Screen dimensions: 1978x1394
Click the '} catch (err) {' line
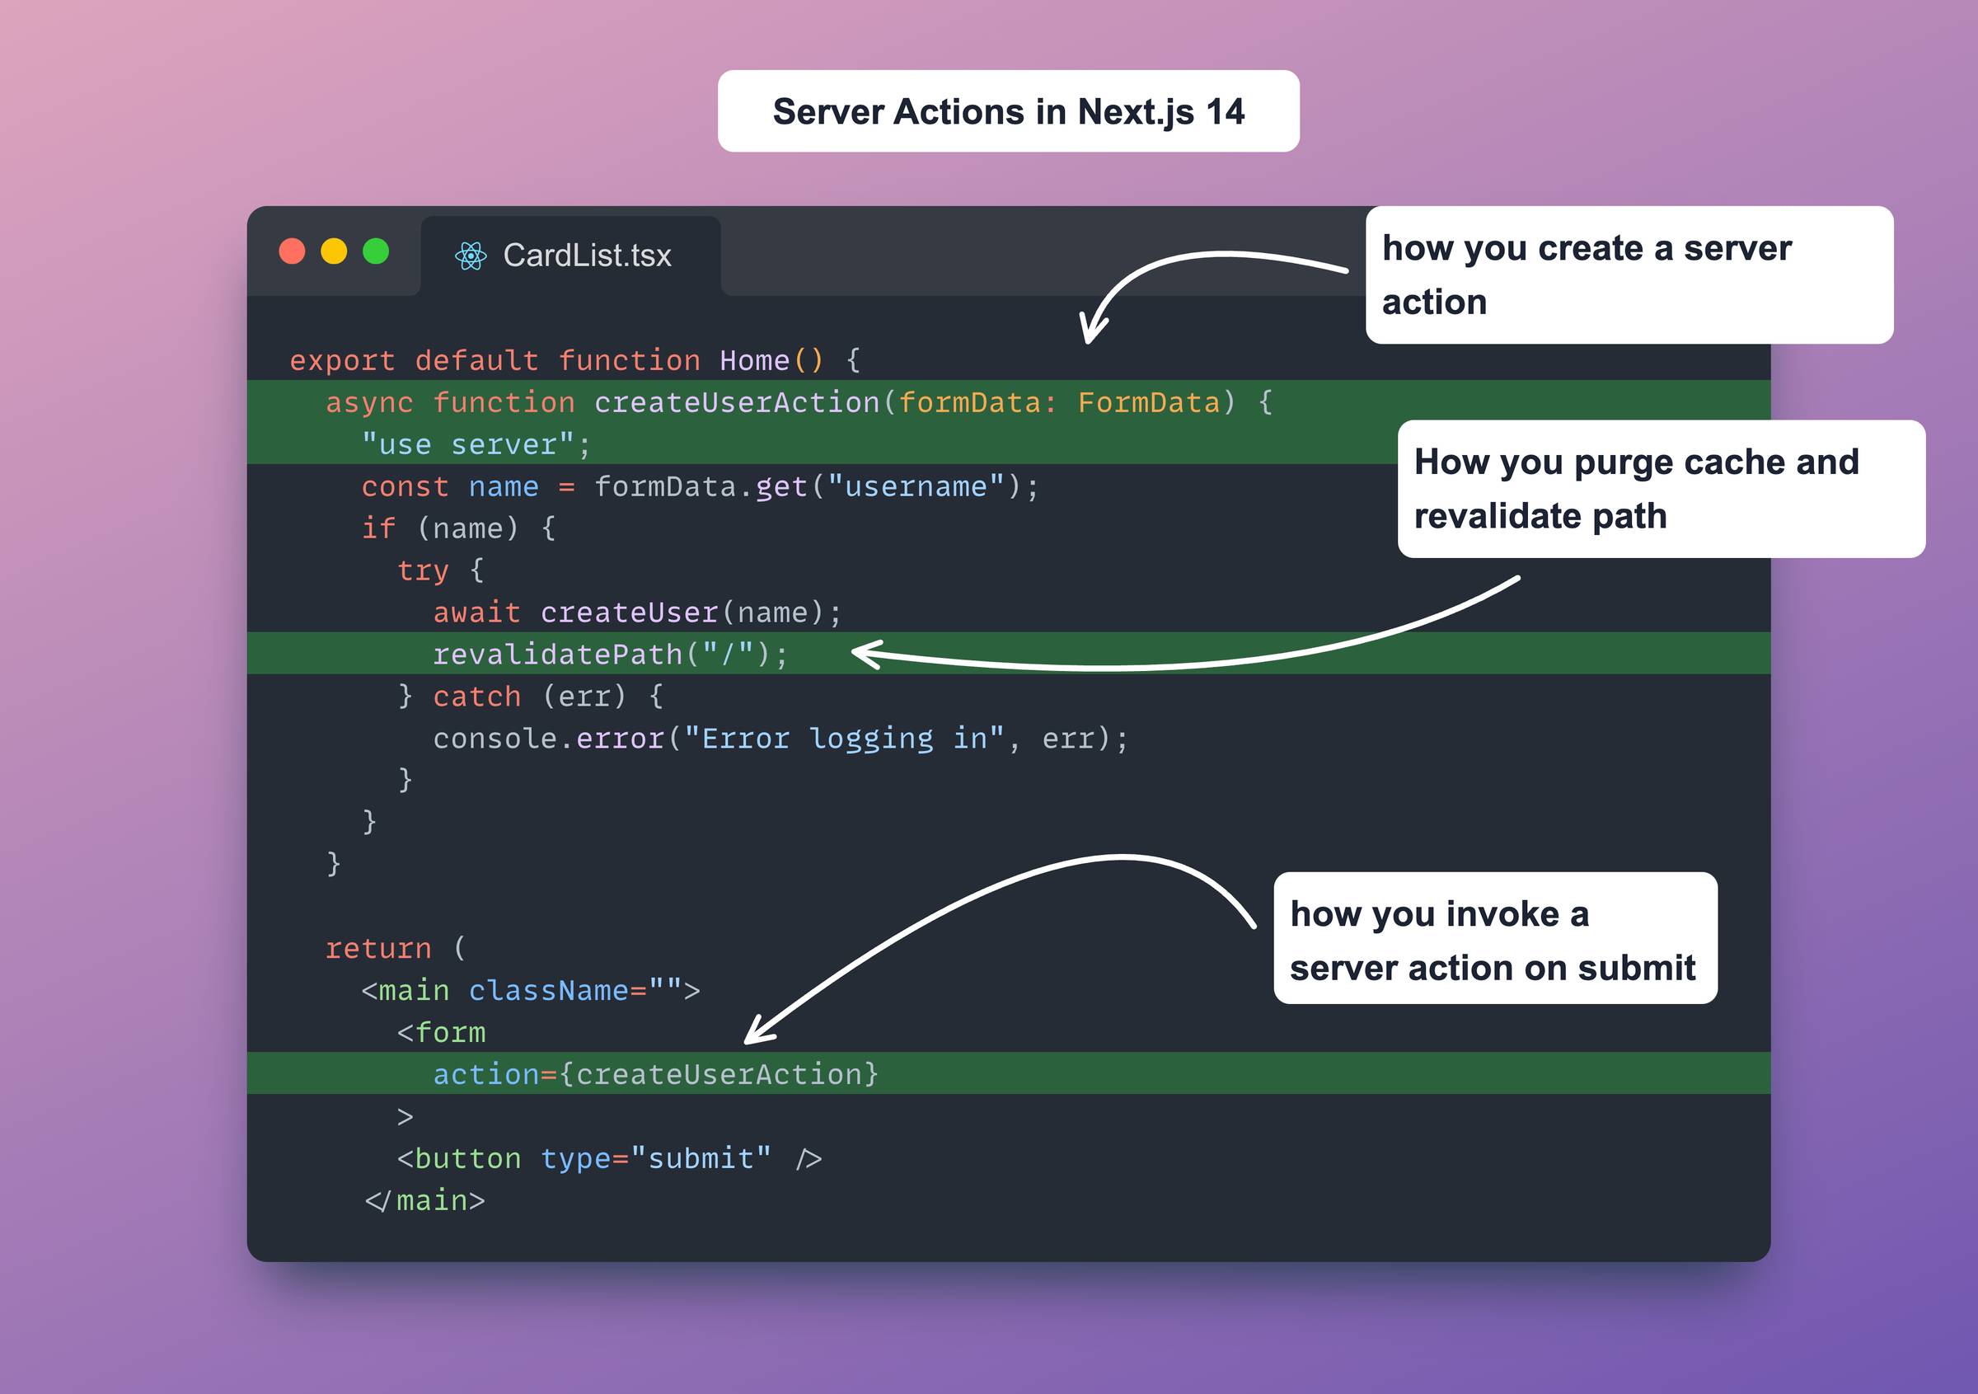coord(530,696)
